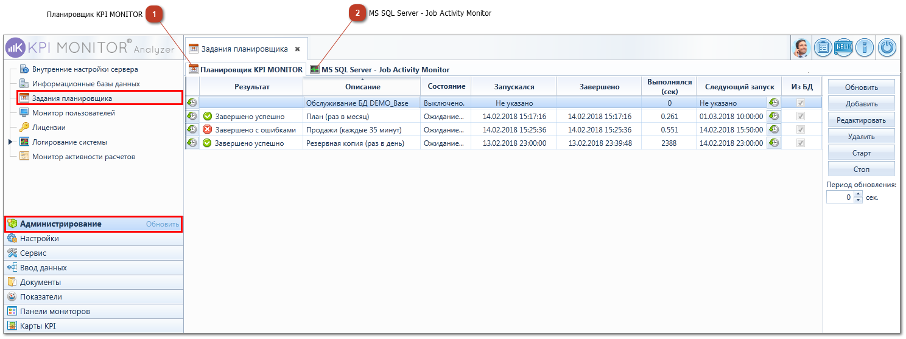Expand the Панели мониторов sidebar section
Viewport: 906px width, 339px height.
(x=93, y=312)
